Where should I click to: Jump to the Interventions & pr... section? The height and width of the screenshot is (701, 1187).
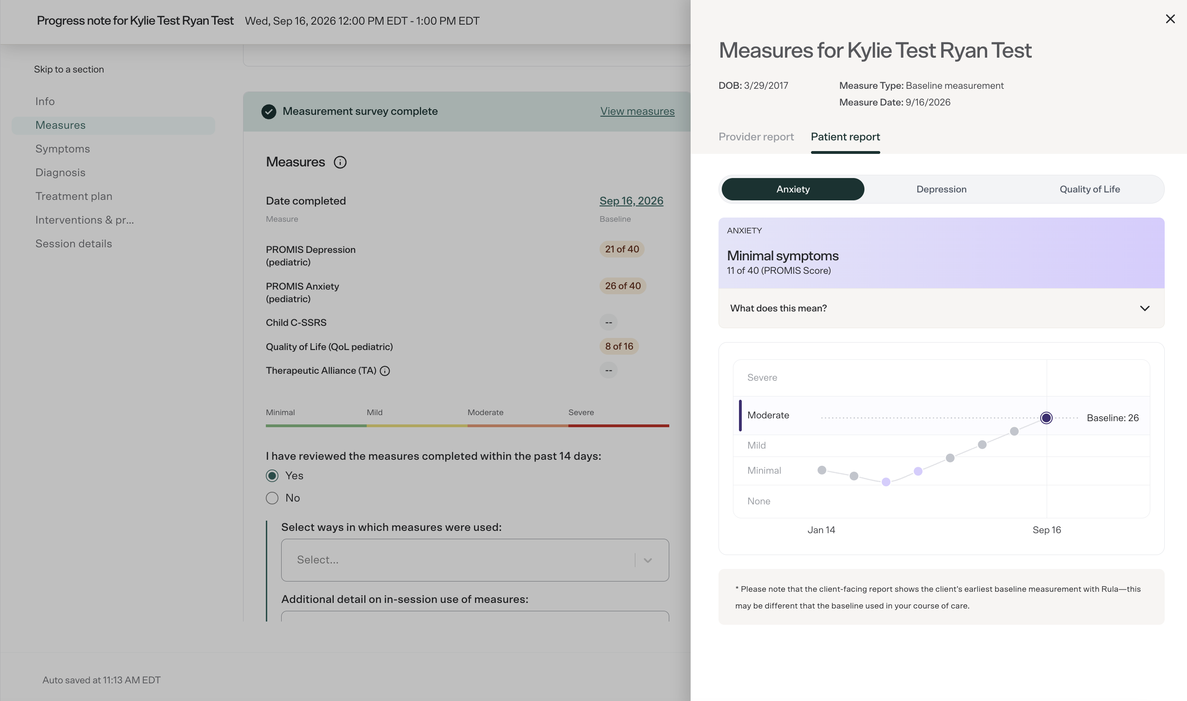click(85, 220)
